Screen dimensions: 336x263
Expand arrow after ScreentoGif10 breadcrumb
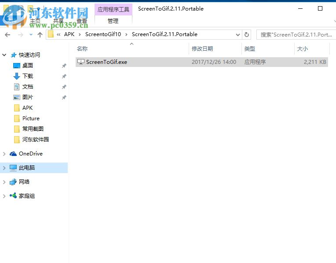126,34
